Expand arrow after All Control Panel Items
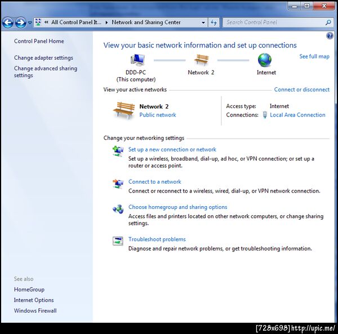Image resolution: width=338 pixels, height=334 pixels. [106, 23]
